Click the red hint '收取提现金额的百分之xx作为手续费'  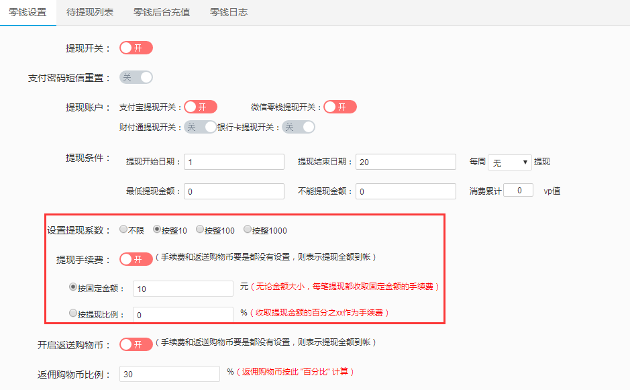click(319, 313)
